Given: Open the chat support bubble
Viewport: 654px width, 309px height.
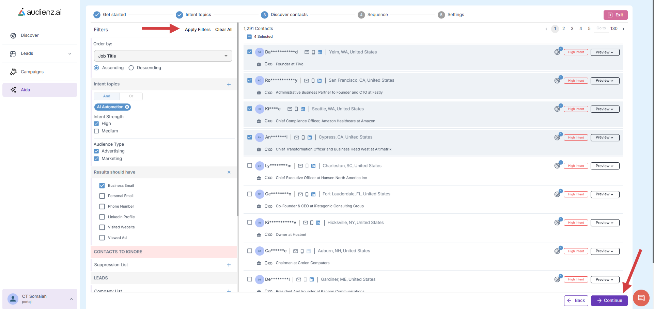Looking at the screenshot, I should coord(641,298).
